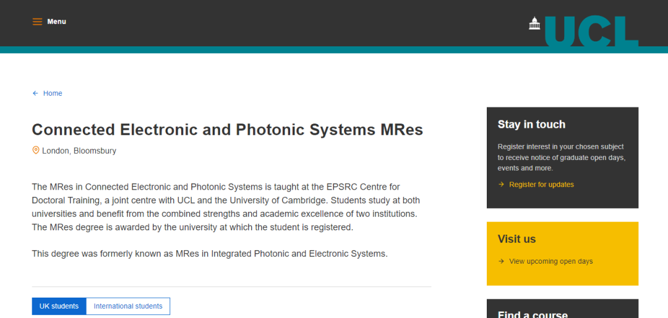Click the large UCL logo letters

pyautogui.click(x=591, y=31)
